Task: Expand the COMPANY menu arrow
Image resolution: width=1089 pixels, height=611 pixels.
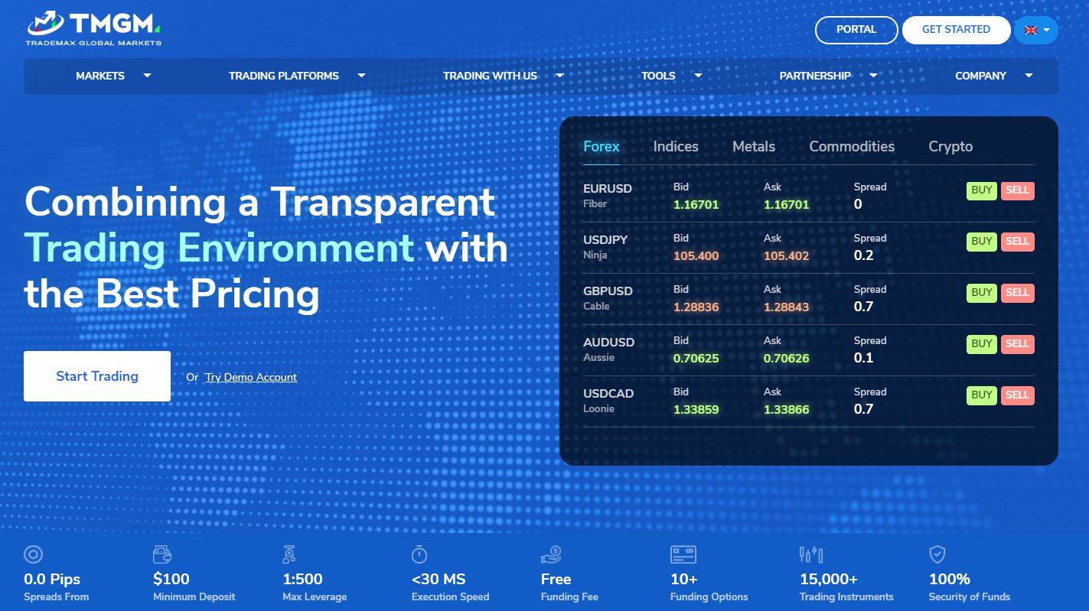Action: point(1029,76)
